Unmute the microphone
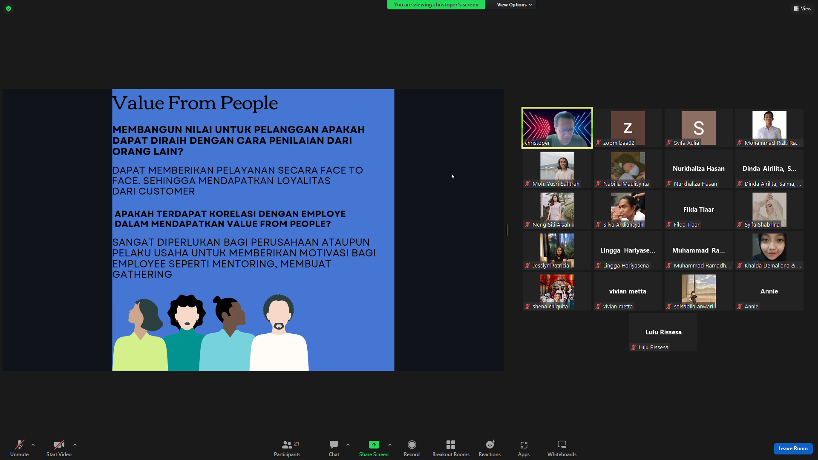Screen dimensions: 818x460 coord(19,448)
